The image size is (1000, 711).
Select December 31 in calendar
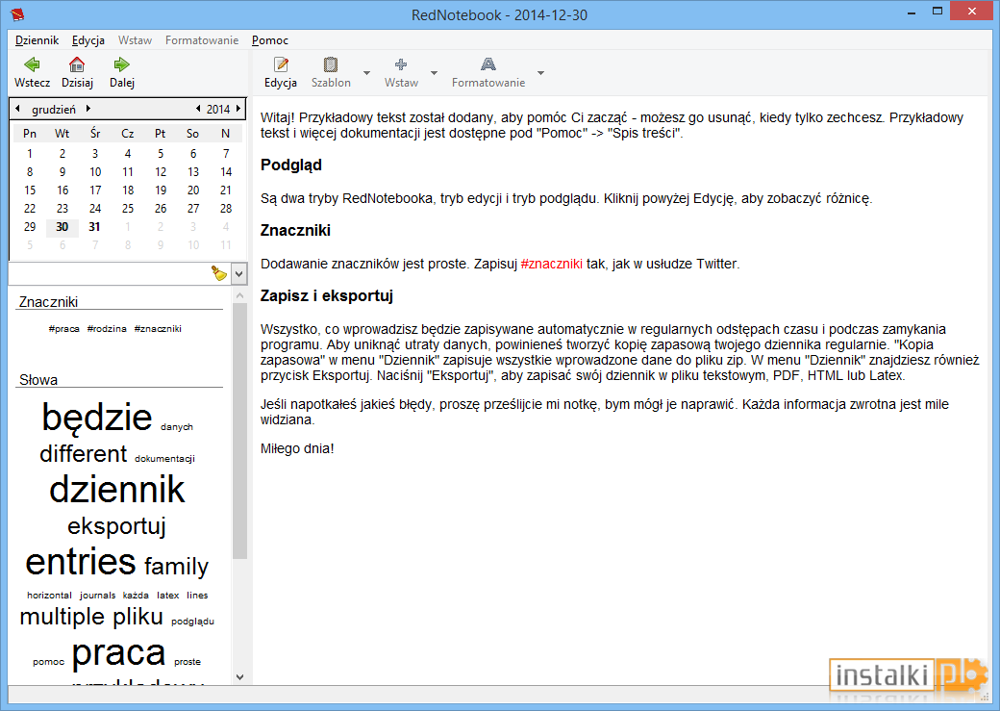[94, 226]
